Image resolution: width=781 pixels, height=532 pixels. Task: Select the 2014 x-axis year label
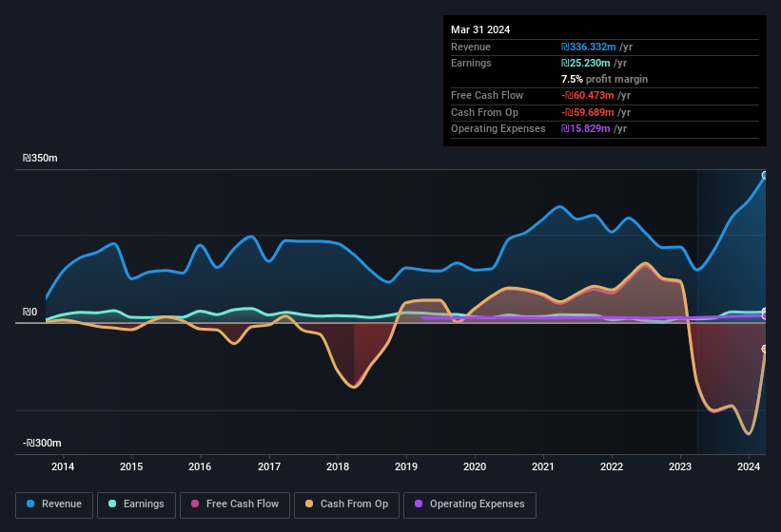point(63,466)
